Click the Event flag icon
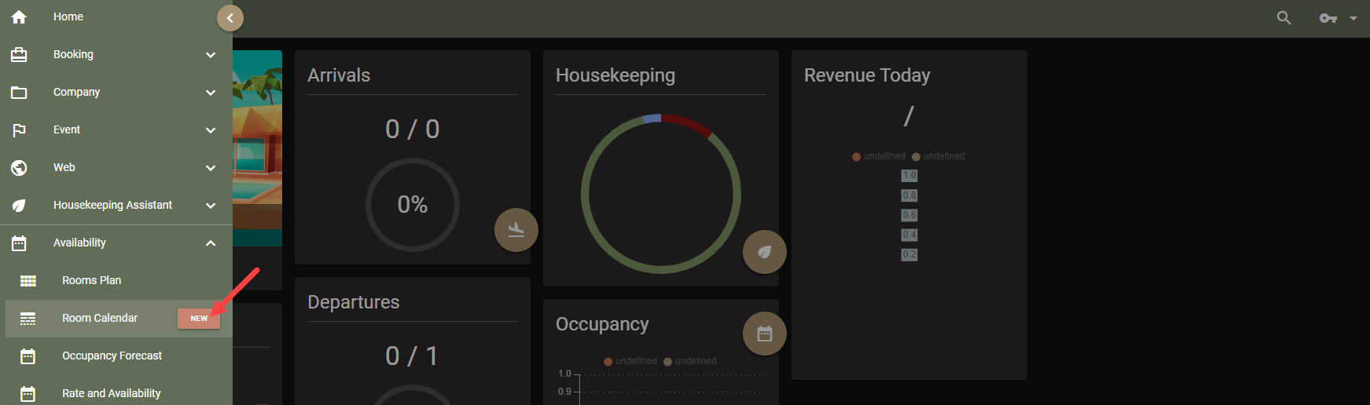This screenshot has height=405, width=1370. point(19,130)
